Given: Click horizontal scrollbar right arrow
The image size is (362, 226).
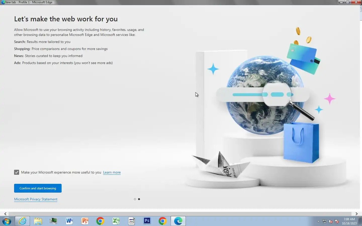Looking at the screenshot, I should tap(356, 214).
